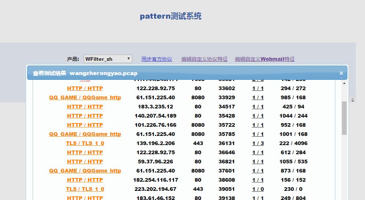Click the results scrollbar up arrow
Image resolution: width=365 pixels, height=200 pixels.
tap(344, 83)
